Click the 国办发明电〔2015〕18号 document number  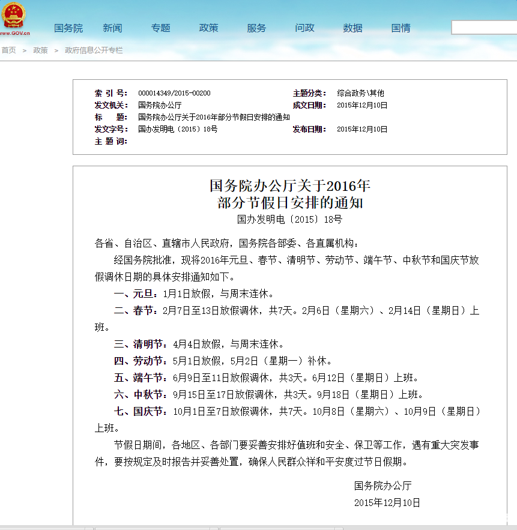click(x=177, y=129)
